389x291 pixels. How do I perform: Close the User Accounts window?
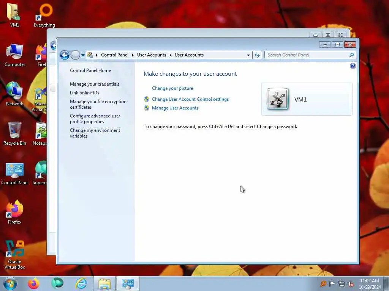tap(350, 45)
